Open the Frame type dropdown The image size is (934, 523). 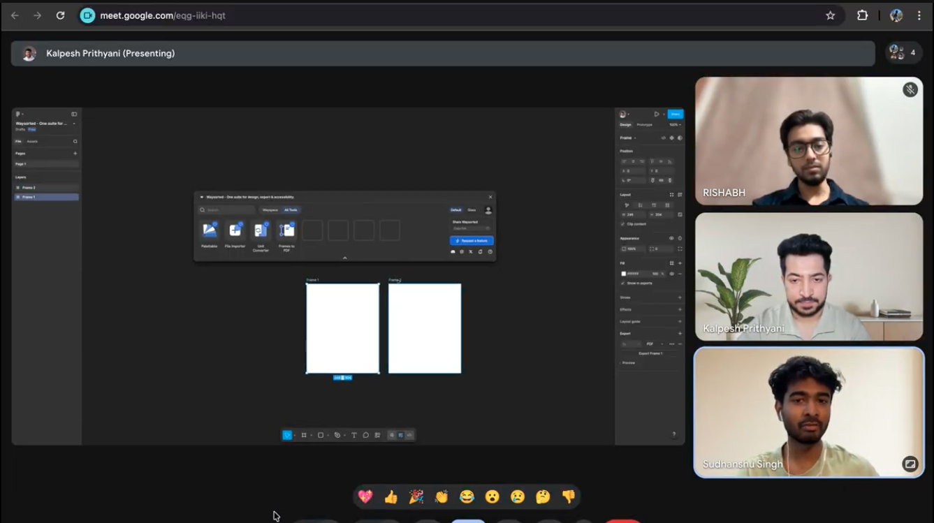(x=628, y=138)
